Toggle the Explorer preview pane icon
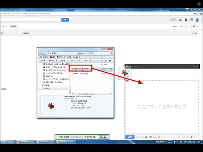 (x=105, y=60)
